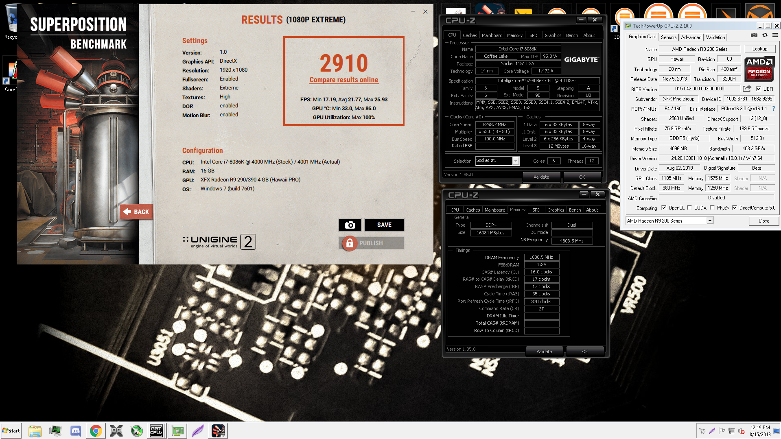Screen dimensions: 781x439
Task: Open the Superposition taskbar icon
Action: pos(219,431)
